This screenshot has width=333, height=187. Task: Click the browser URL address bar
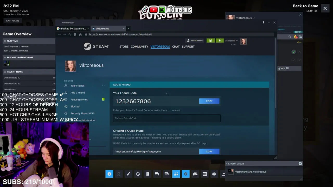click(x=181, y=34)
